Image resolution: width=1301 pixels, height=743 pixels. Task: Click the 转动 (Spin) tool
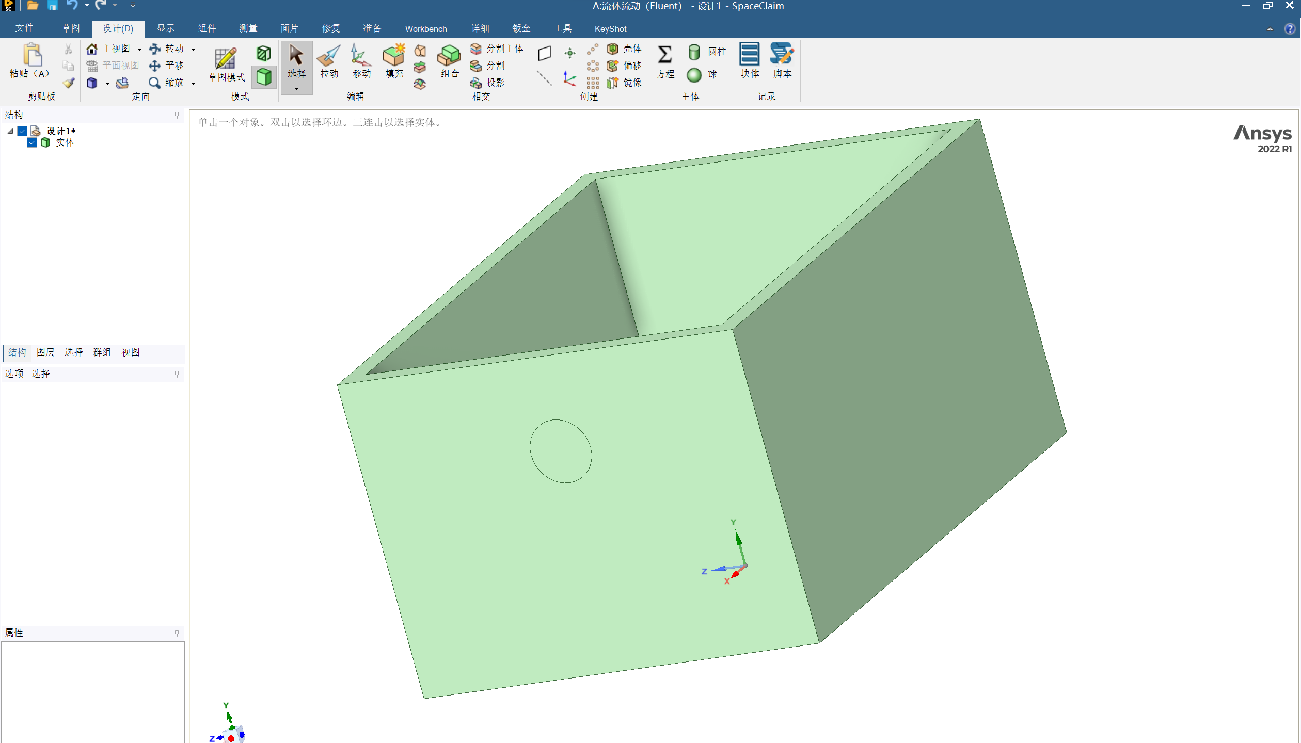166,49
